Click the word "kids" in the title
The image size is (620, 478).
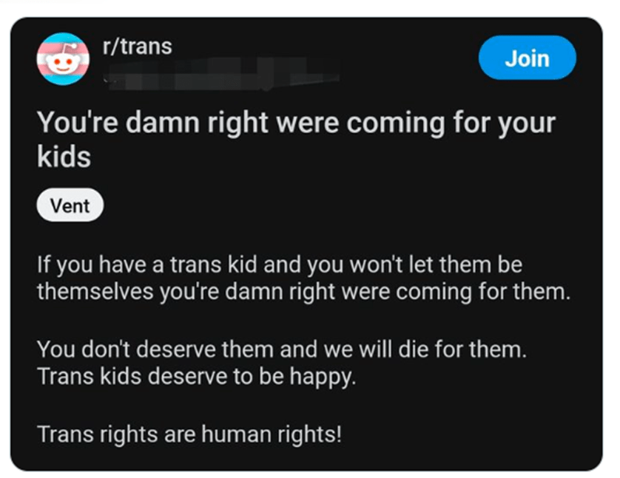point(64,157)
